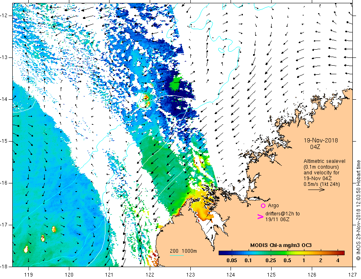361x279 pixels.
Task: Click the '200 1000m' depth contour label
Action: point(183,251)
